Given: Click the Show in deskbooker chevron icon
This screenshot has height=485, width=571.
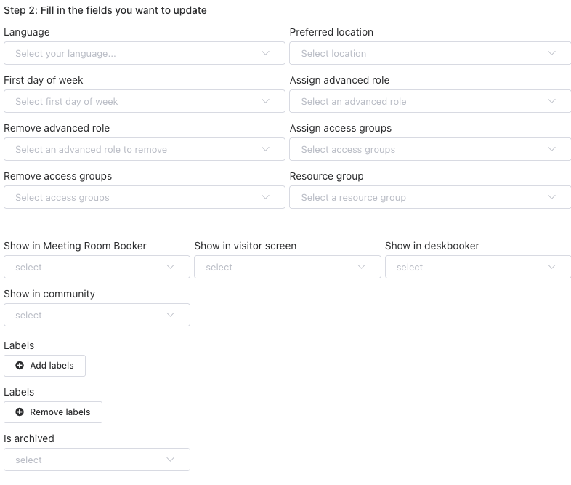Looking at the screenshot, I should 552,267.
